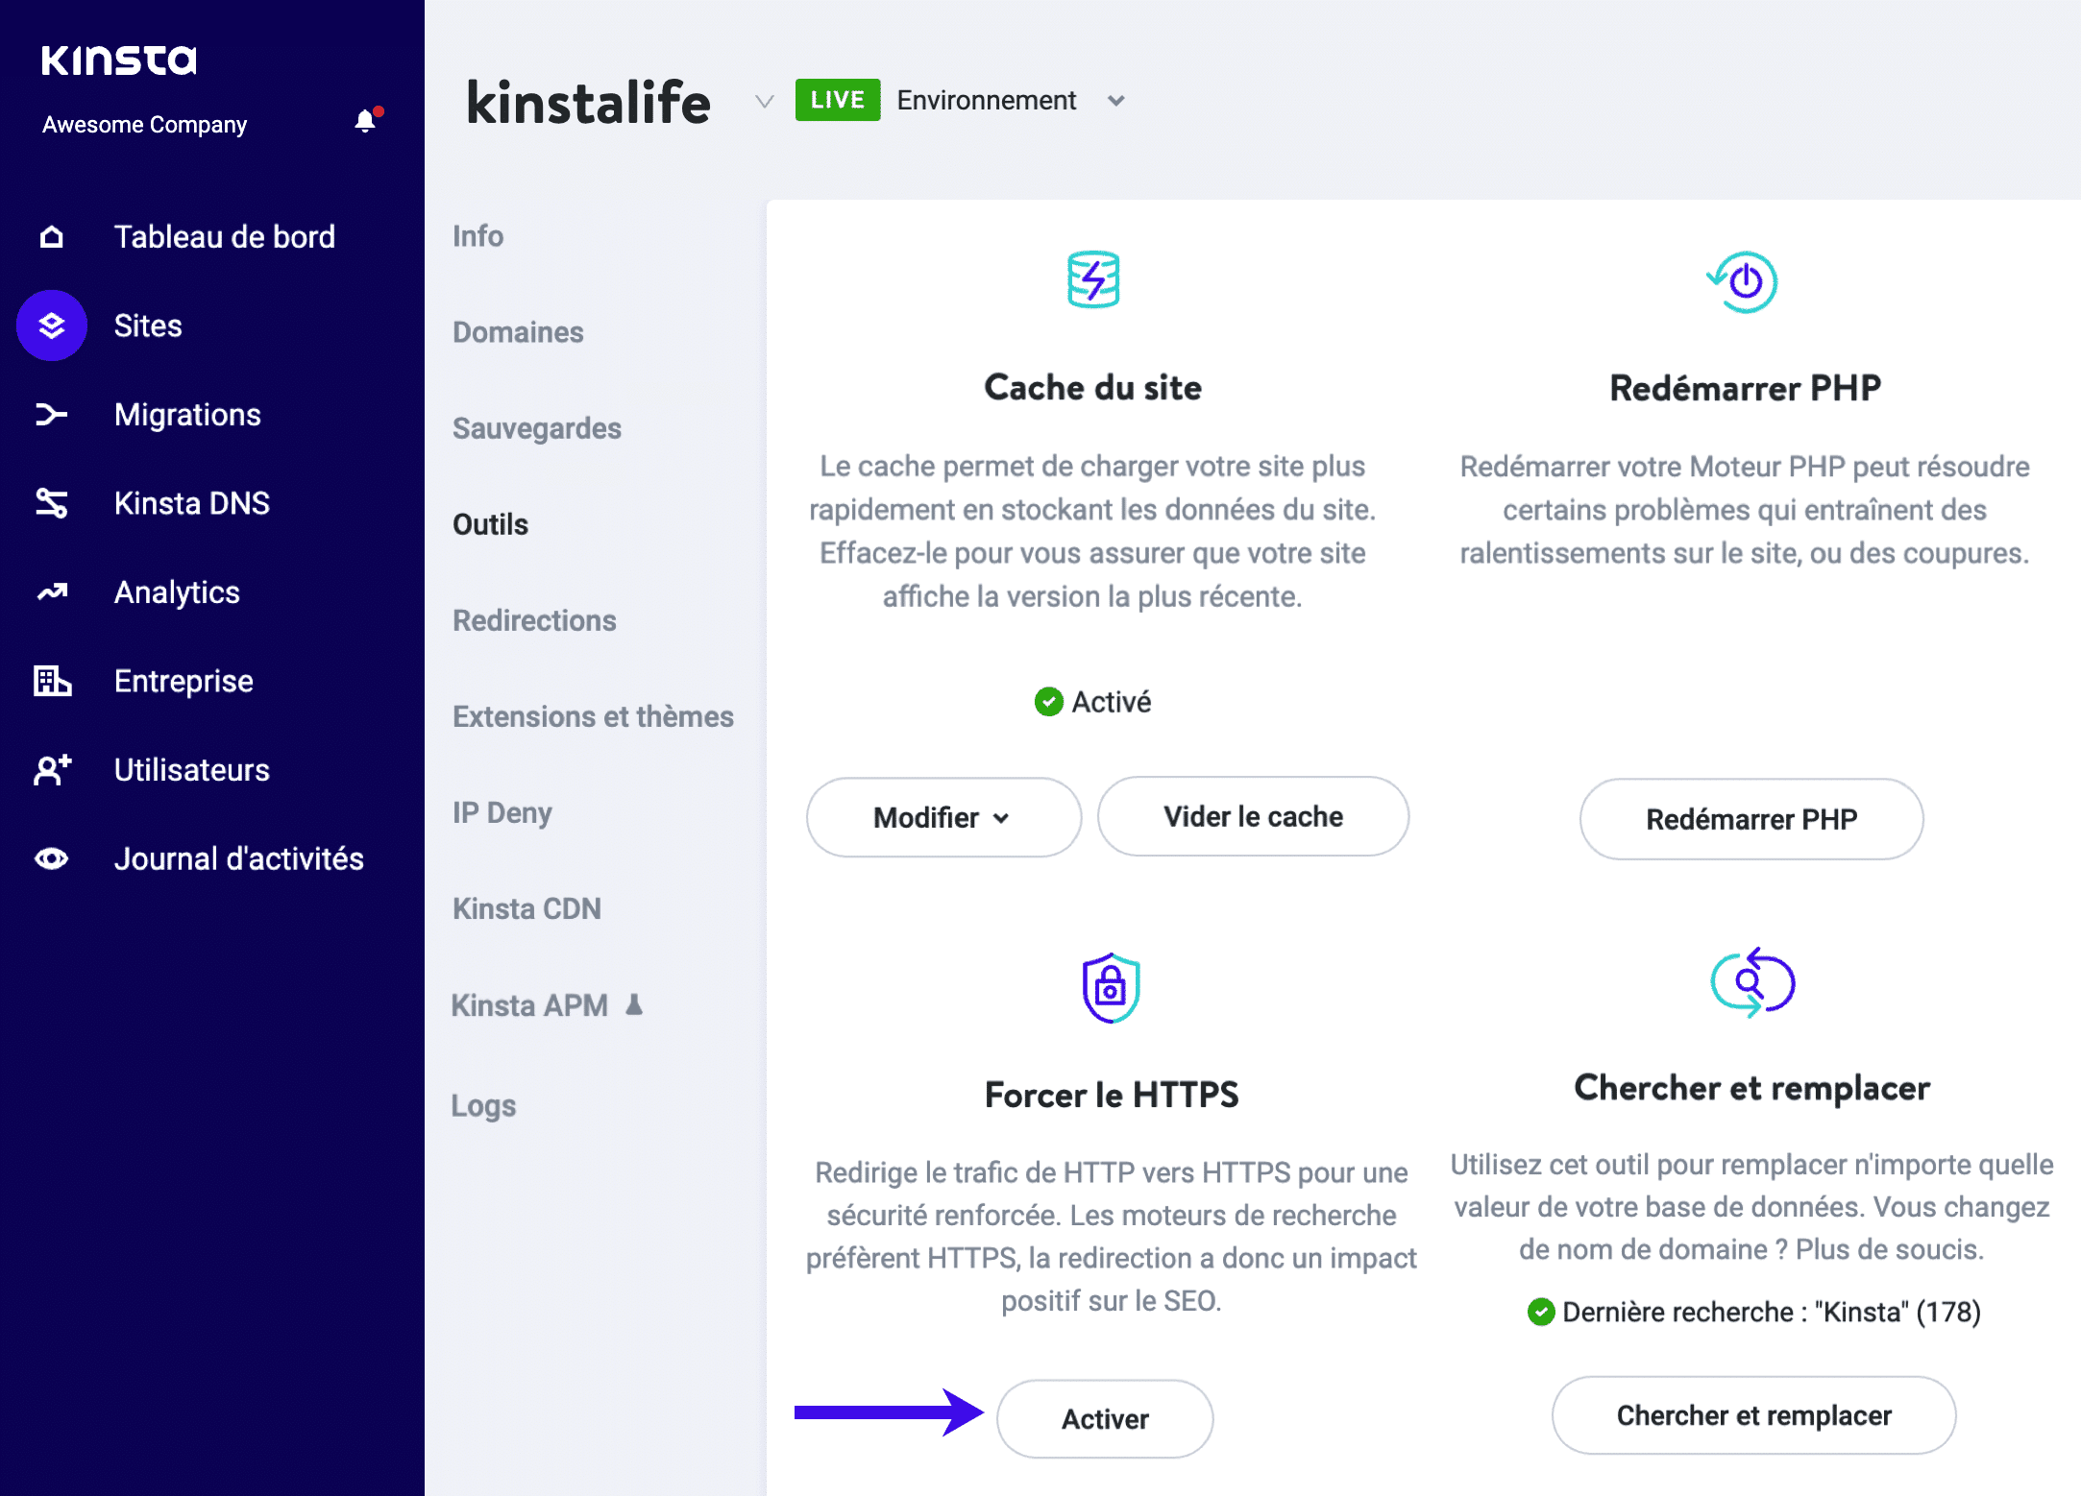2081x1496 pixels.
Task: Go to the Sauvegardes section
Action: point(536,428)
